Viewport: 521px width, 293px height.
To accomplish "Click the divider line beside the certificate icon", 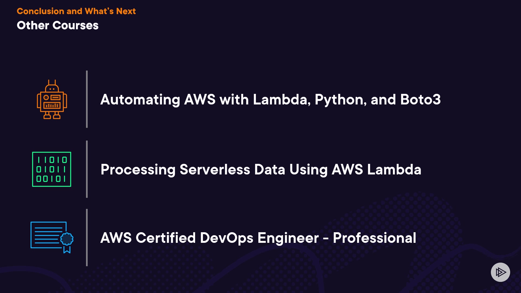I will (87, 237).
